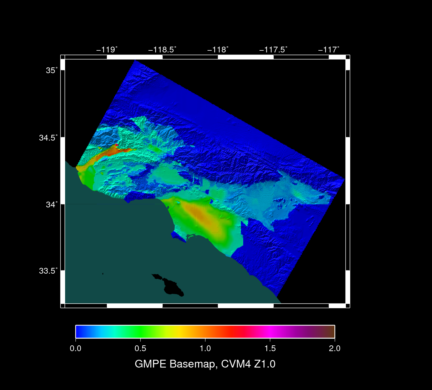Click the -118.5° longitude label
Screen dimensions: 432x390
[x=162, y=50]
